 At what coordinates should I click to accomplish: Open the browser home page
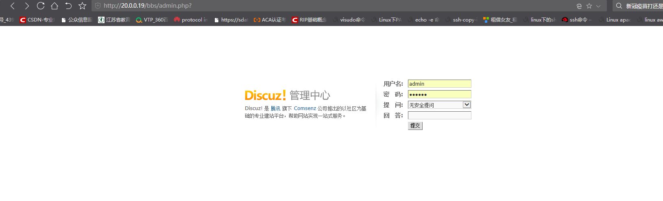pos(55,6)
